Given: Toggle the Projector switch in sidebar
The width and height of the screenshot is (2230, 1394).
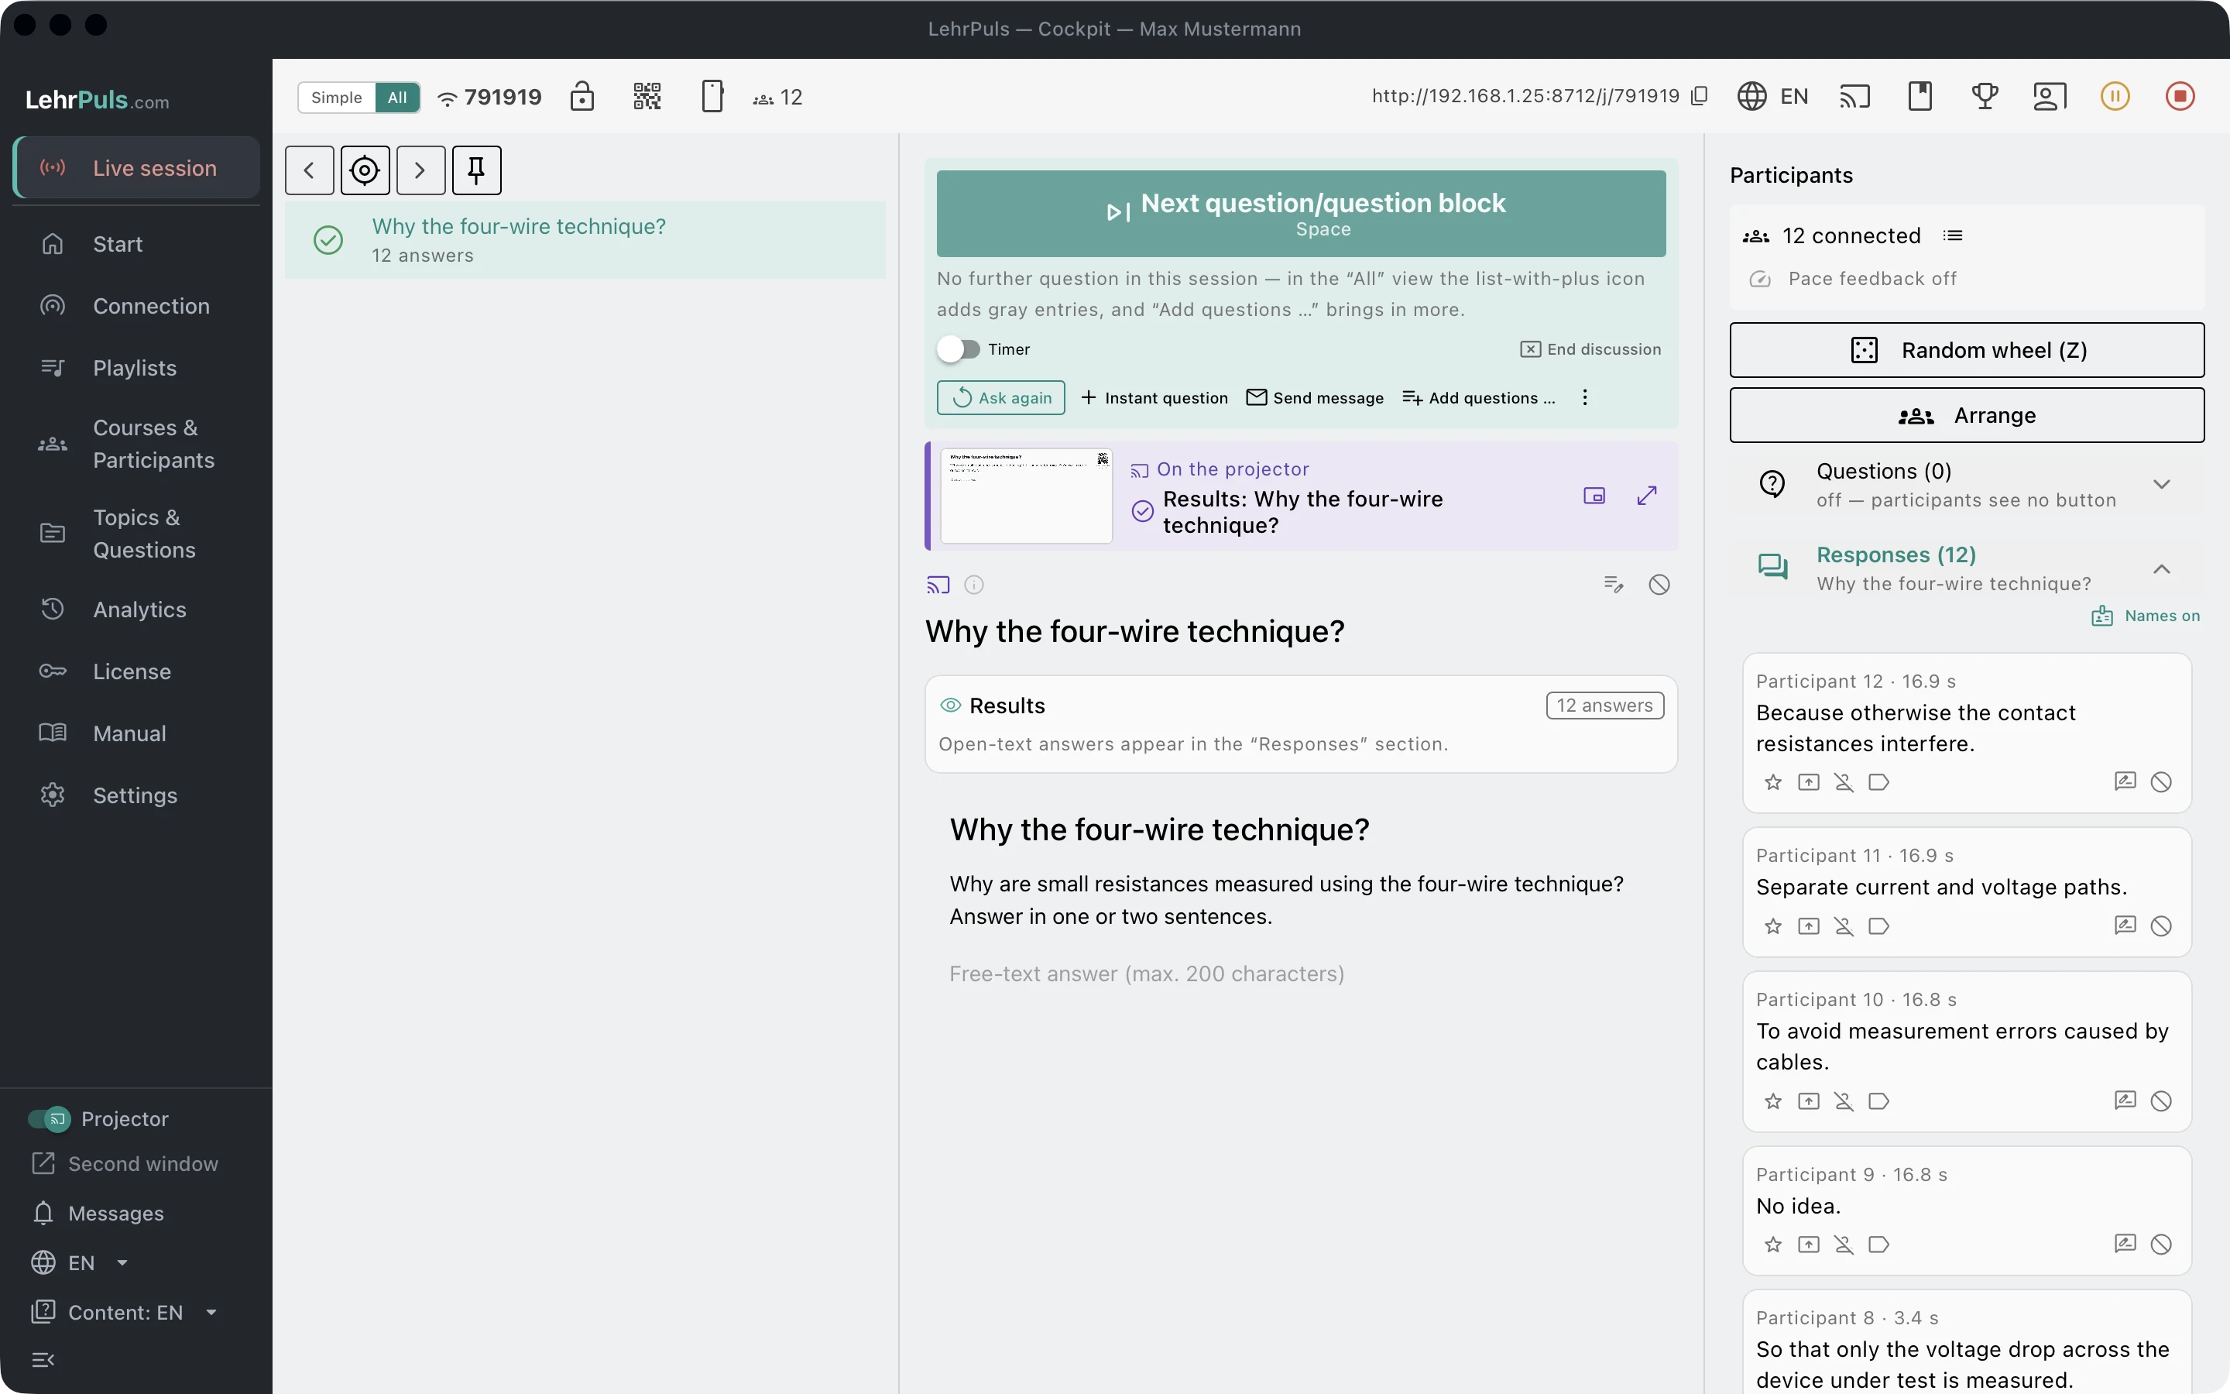Looking at the screenshot, I should (50, 1118).
